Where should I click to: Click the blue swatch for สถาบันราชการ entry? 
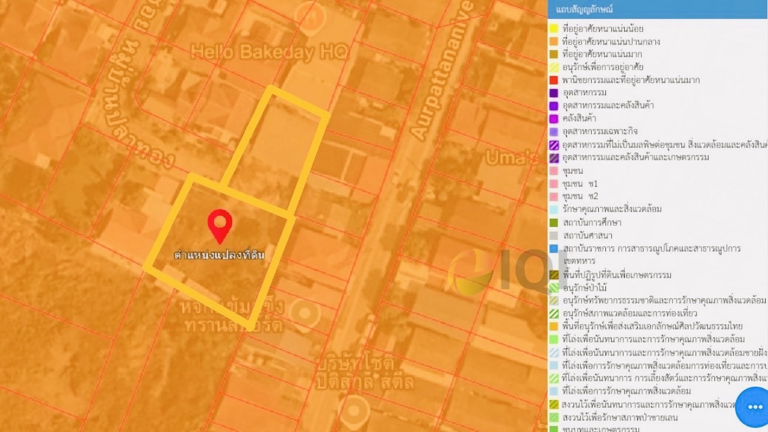point(553,249)
